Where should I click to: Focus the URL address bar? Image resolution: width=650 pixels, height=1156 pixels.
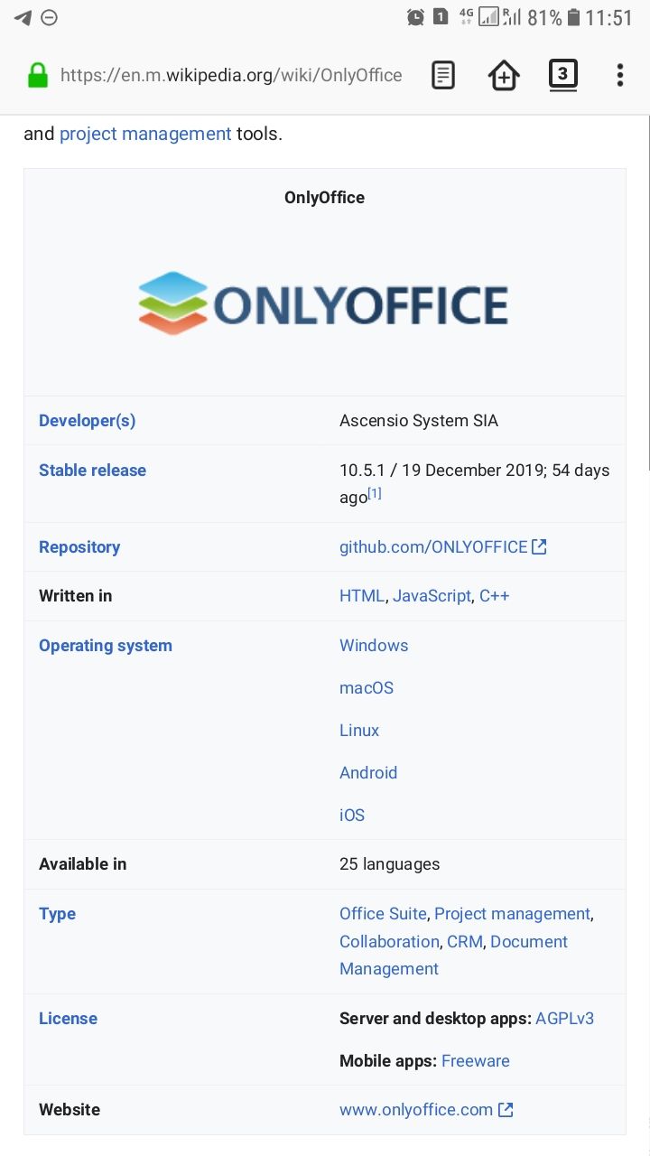tap(231, 76)
